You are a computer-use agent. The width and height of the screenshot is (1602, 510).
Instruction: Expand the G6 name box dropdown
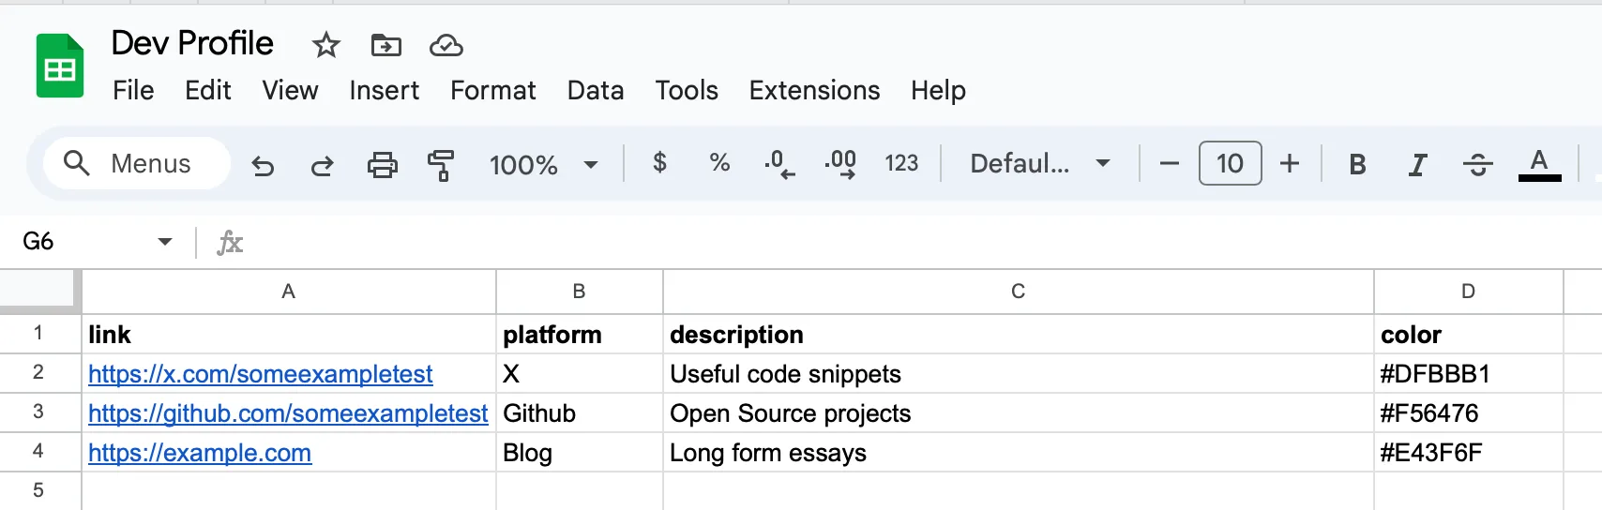(165, 242)
